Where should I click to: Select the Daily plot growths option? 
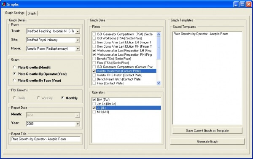click(x=14, y=98)
